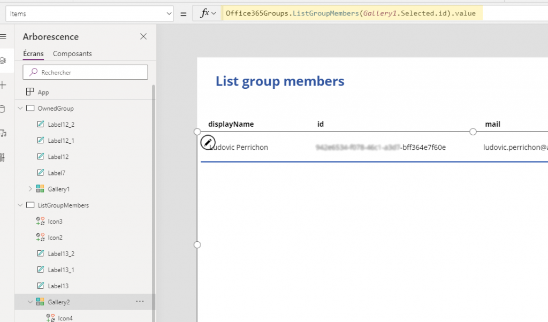The image size is (548, 322).
Task: Open the Gallery2 more options ellipsis
Action: (140, 301)
